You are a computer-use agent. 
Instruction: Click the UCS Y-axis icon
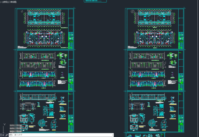(5, 125)
